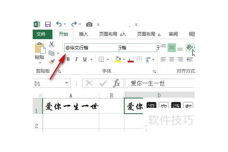The image size is (228, 152).
Task: Copy selection with the copy icon
Action: (51, 53)
